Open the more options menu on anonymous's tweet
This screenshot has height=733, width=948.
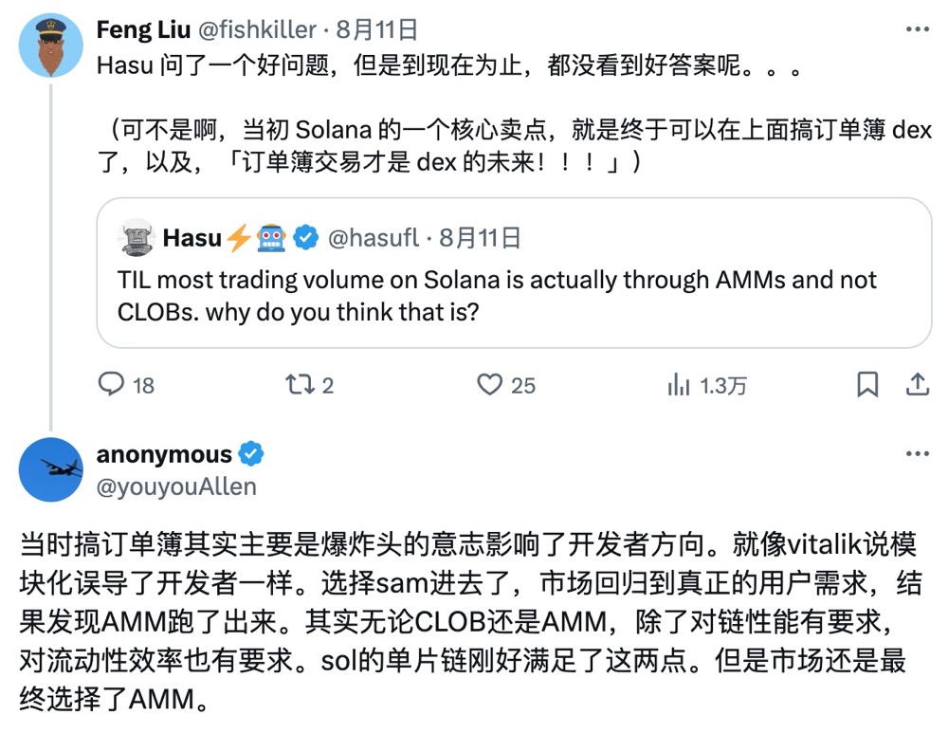pos(916,453)
